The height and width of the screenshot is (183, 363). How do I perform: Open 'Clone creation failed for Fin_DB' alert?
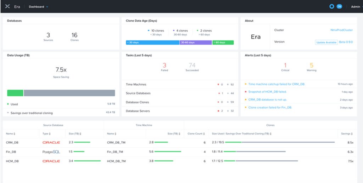click(x=270, y=107)
